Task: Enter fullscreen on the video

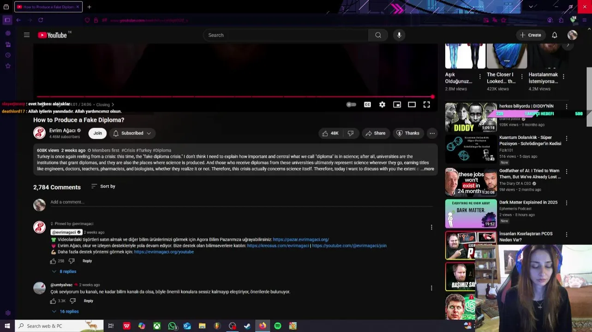Action: [x=426, y=105]
